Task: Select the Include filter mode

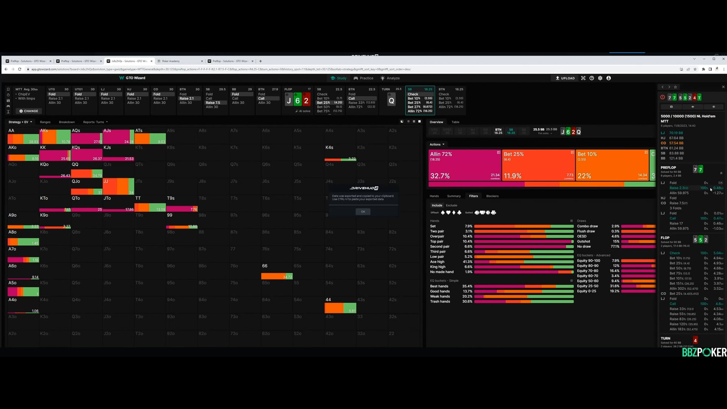Action: click(x=437, y=205)
